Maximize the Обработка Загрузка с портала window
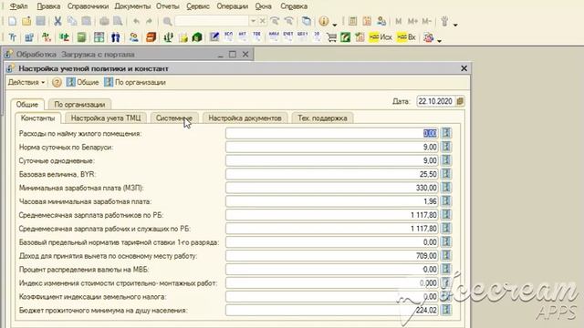The width and height of the screenshot is (584, 328). click(x=233, y=55)
